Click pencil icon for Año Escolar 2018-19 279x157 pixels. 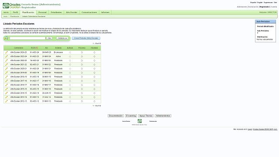pyautogui.click(x=7, y=77)
